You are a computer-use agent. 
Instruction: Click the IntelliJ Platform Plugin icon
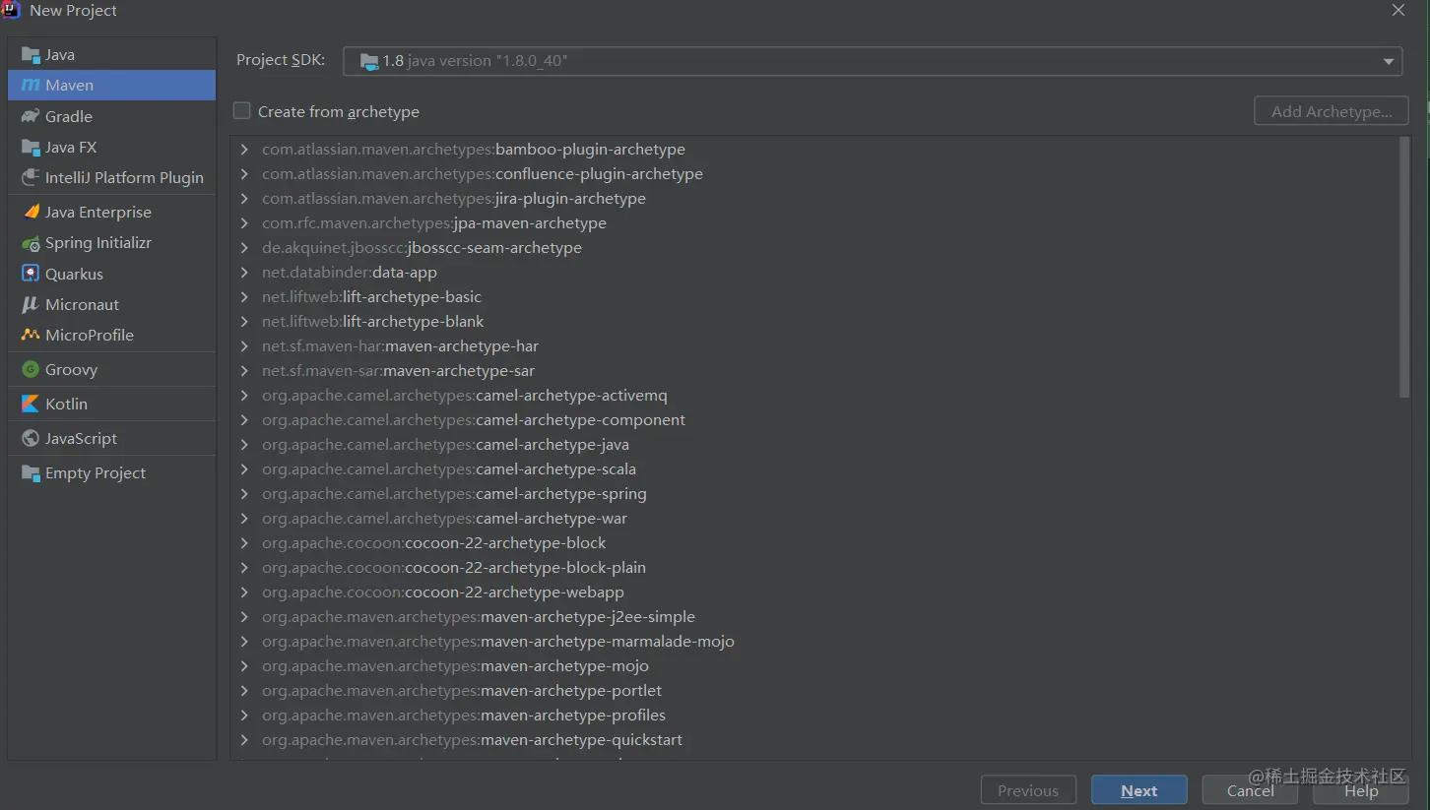coord(31,177)
